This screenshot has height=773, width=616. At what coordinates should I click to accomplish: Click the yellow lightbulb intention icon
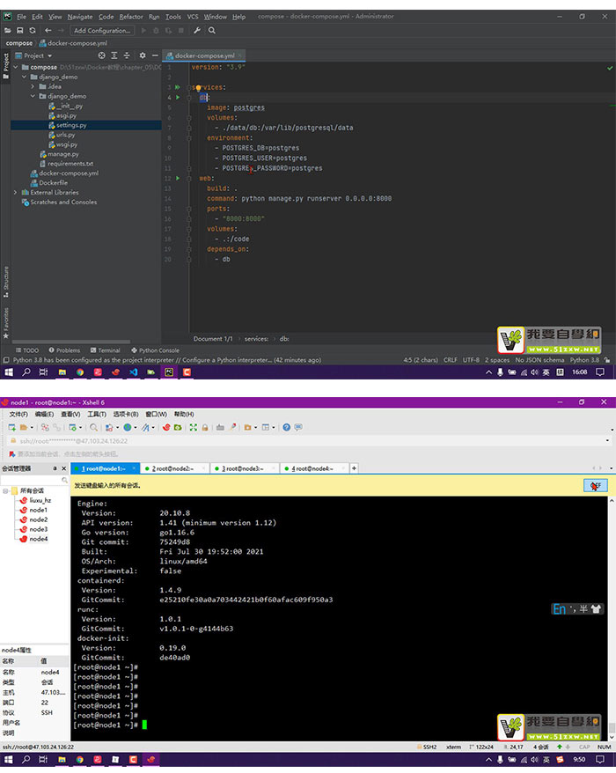[198, 88]
